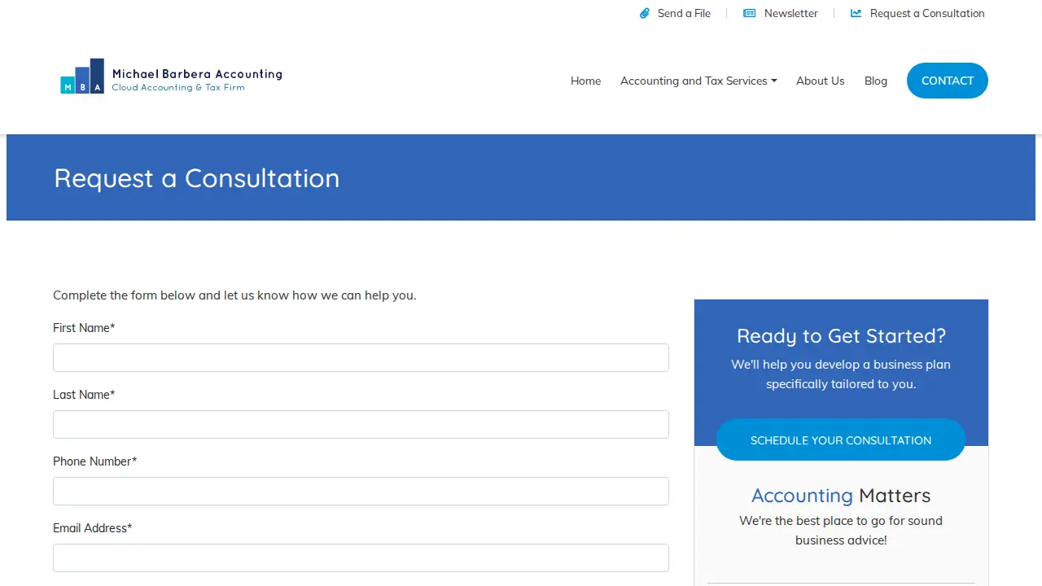1042x586 pixels.
Task: Click the 'First Name*' label
Action: (x=84, y=328)
